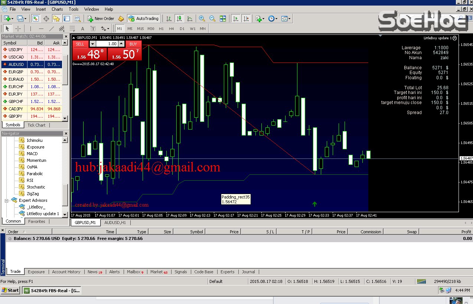Click the Tile Windows icon

(223, 19)
